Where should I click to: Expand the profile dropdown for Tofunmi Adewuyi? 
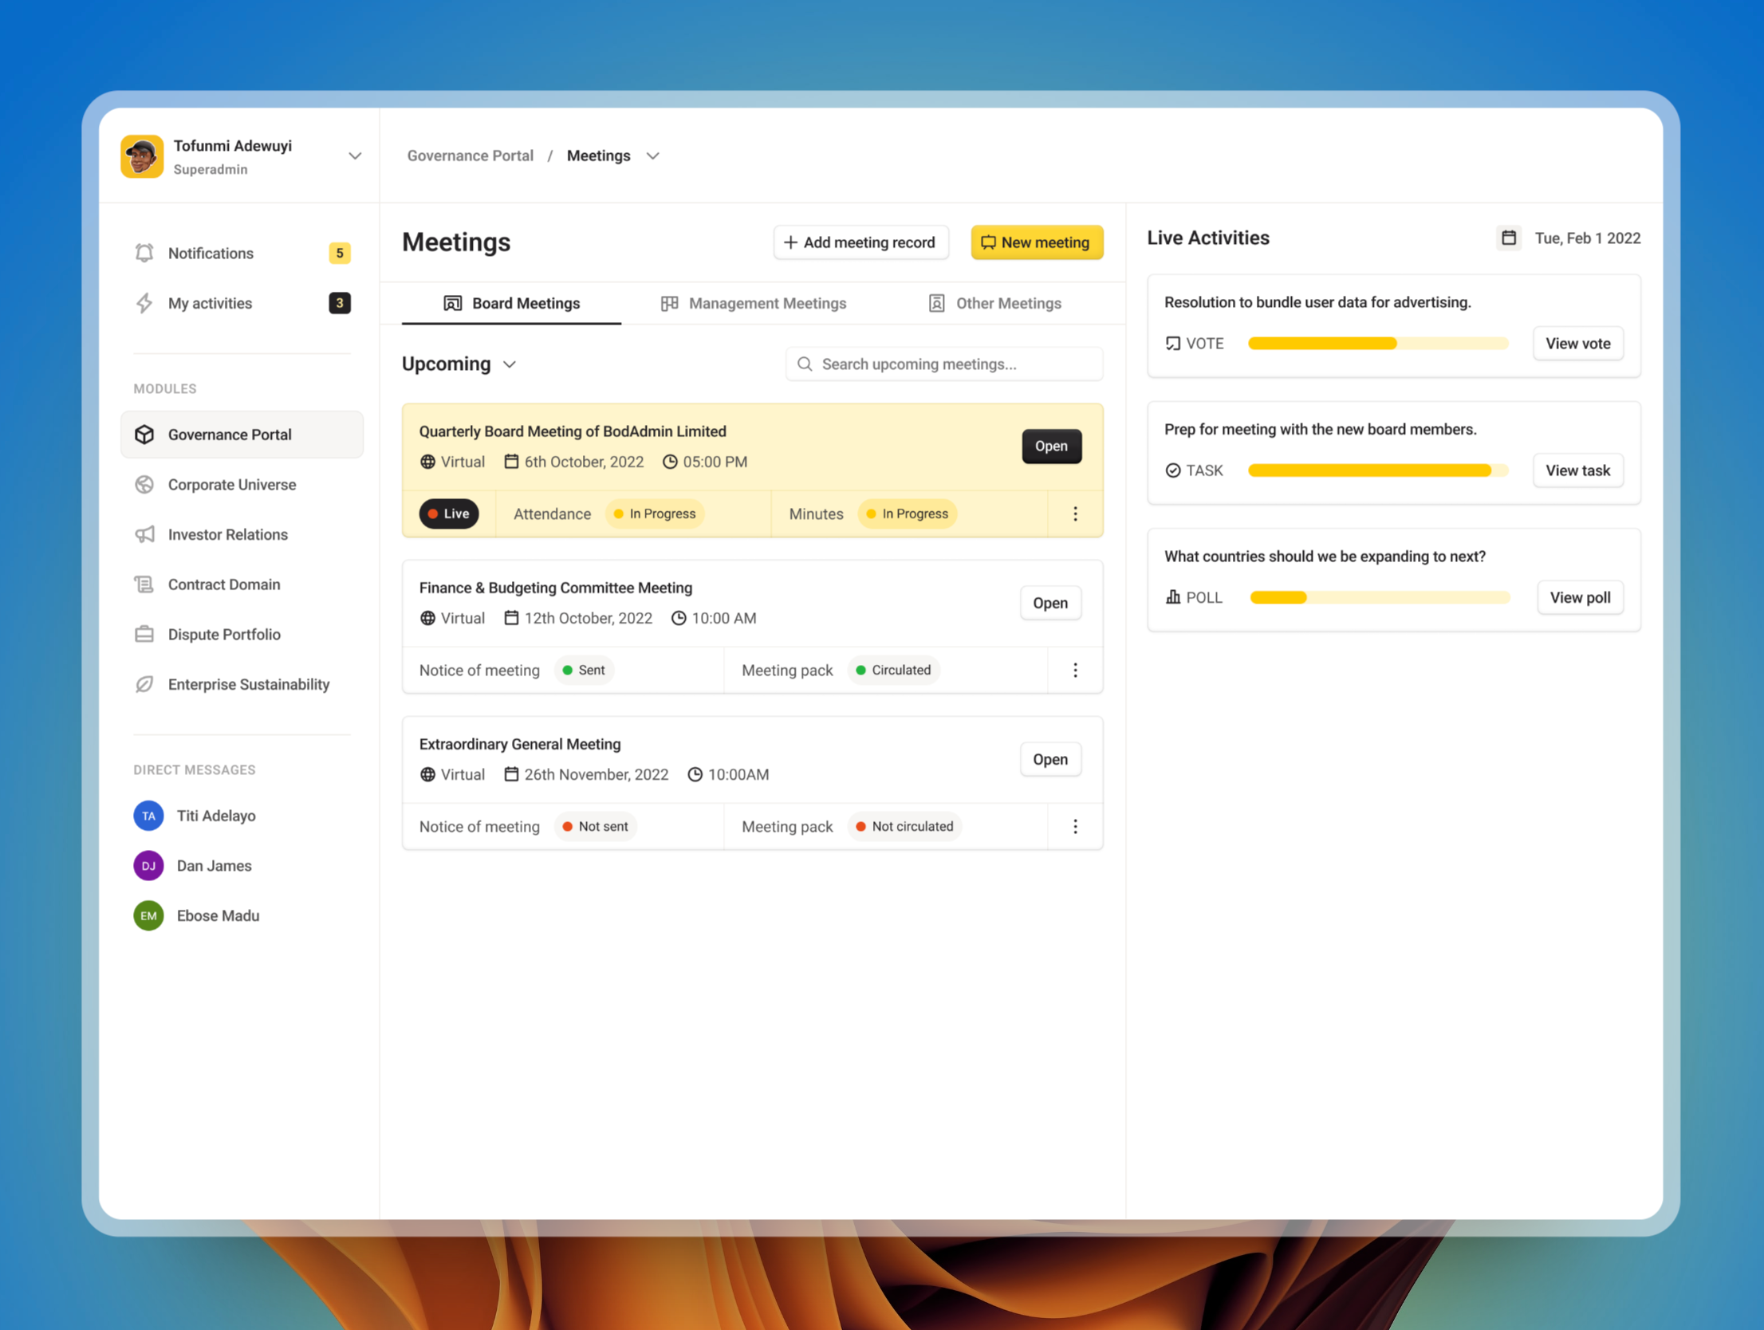click(x=355, y=155)
